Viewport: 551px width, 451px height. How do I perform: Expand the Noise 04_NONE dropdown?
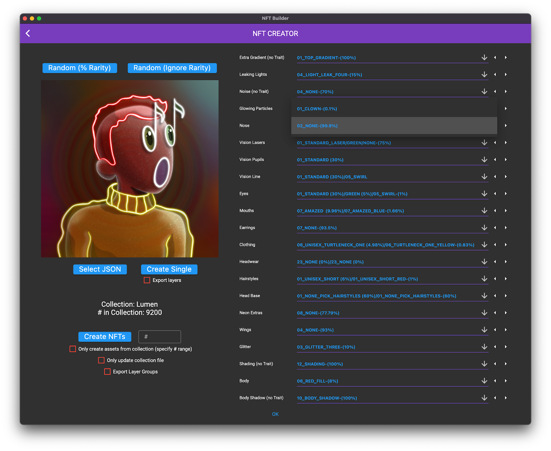point(393,92)
